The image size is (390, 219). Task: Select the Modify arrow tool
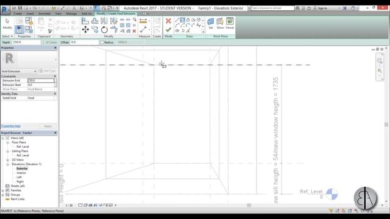pyautogui.click(x=7, y=24)
